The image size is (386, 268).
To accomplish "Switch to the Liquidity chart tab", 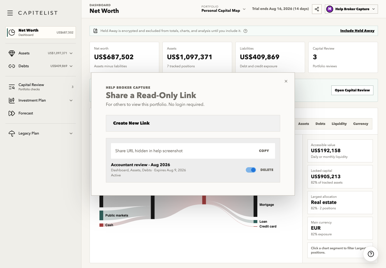I will click(x=339, y=124).
